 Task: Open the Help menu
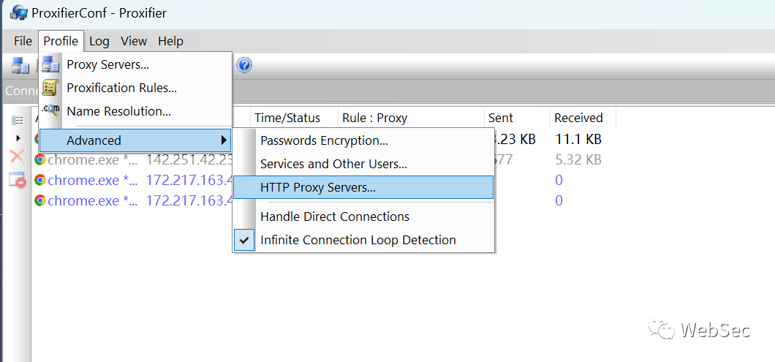170,41
